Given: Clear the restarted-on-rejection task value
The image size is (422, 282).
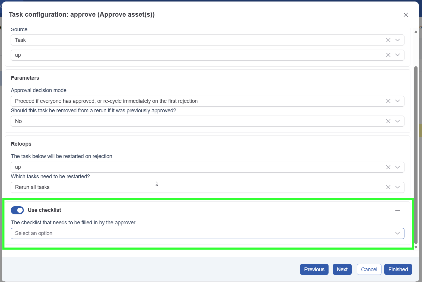Looking at the screenshot, I should [x=388, y=167].
